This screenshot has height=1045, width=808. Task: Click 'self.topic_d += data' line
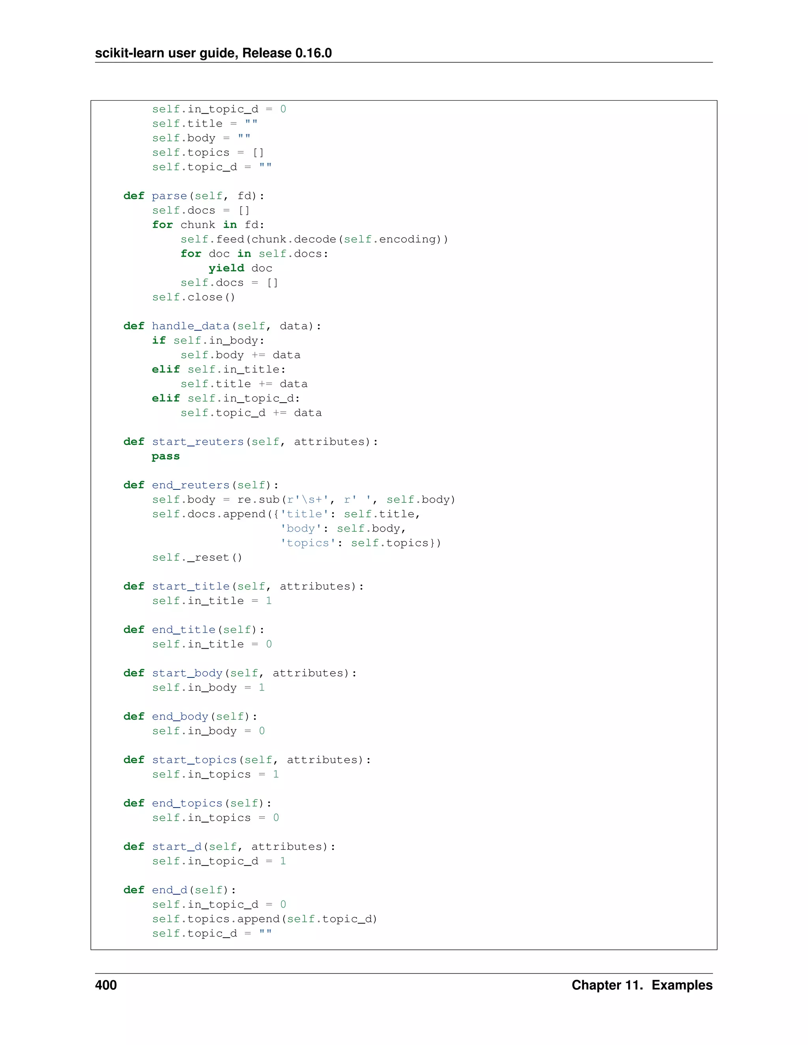(x=251, y=413)
